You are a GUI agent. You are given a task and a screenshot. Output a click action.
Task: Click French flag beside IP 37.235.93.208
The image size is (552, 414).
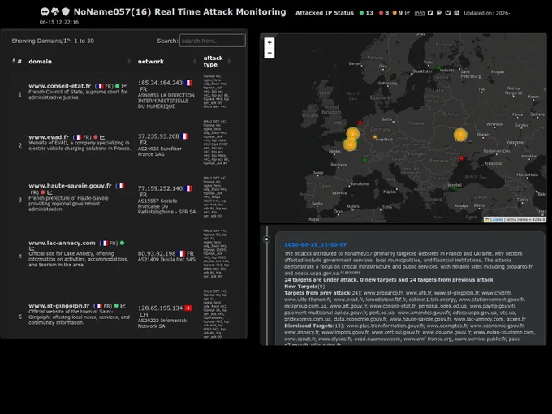(x=185, y=136)
